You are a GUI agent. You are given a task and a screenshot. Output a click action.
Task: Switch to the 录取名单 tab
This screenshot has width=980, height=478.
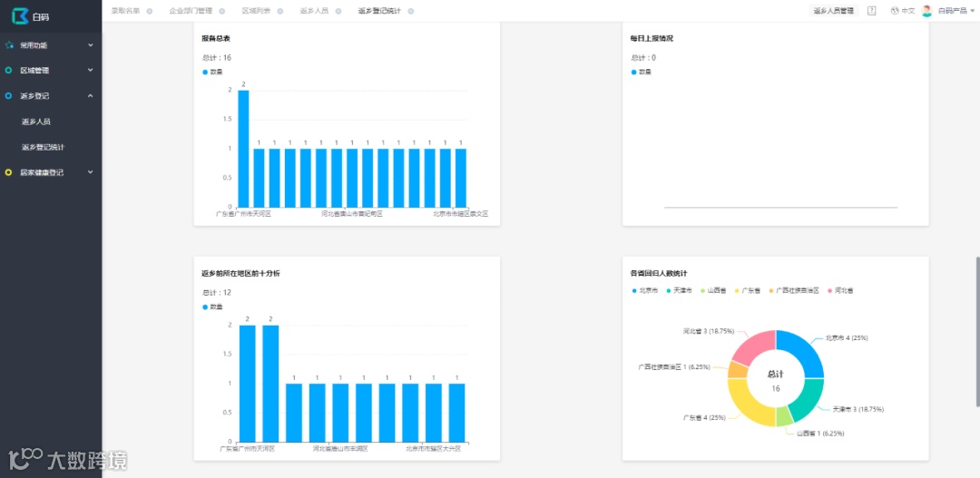(x=125, y=11)
